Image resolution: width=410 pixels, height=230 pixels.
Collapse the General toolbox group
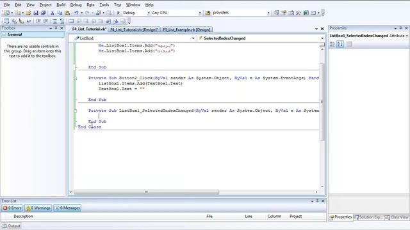(x=4, y=34)
